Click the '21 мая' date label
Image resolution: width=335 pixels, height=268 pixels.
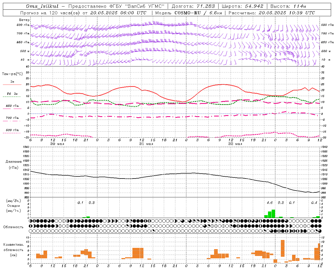click(x=146, y=144)
